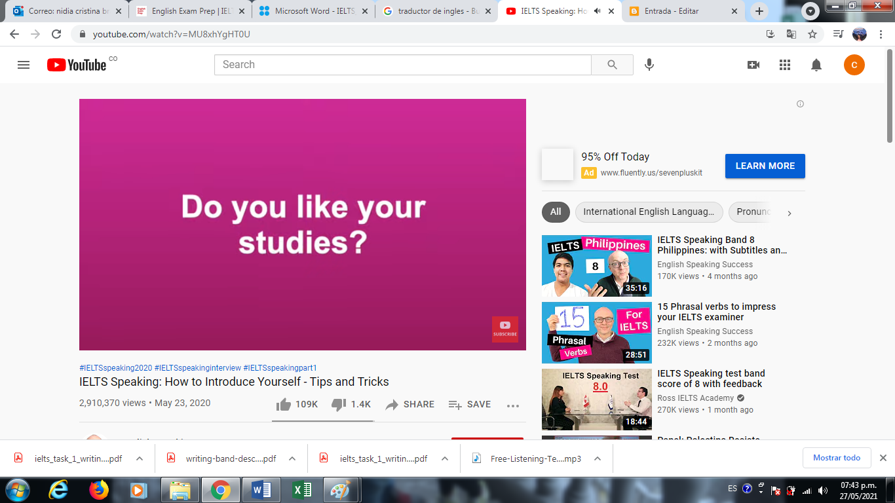895x503 pixels.
Task: Open the #IELTSspeakingpart1 hashtag link
Action: click(280, 368)
